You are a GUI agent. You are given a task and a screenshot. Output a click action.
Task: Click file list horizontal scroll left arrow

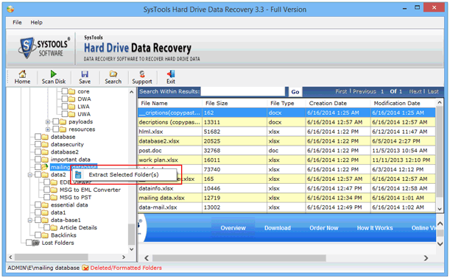(x=147, y=258)
